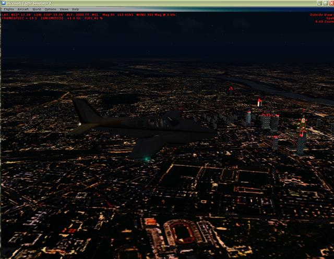Click the '0.60 Zoom' label
Viewport: 334px width, 259px height.
[325, 22]
